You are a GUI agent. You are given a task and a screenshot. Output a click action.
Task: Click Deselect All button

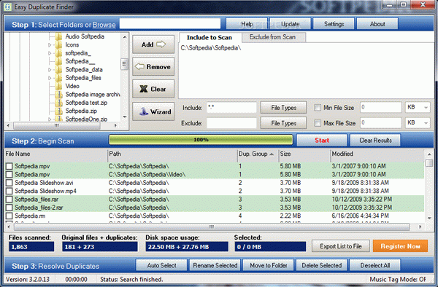[x=375, y=265]
